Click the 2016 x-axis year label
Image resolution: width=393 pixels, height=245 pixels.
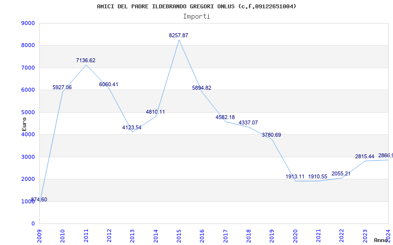(x=202, y=236)
